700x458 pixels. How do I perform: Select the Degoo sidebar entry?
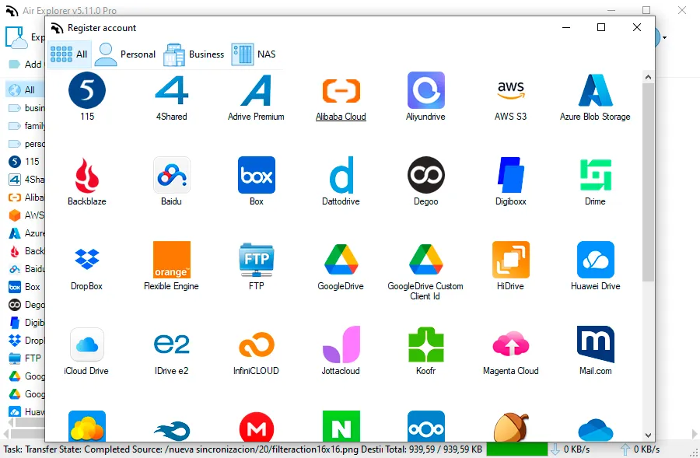(x=26, y=305)
